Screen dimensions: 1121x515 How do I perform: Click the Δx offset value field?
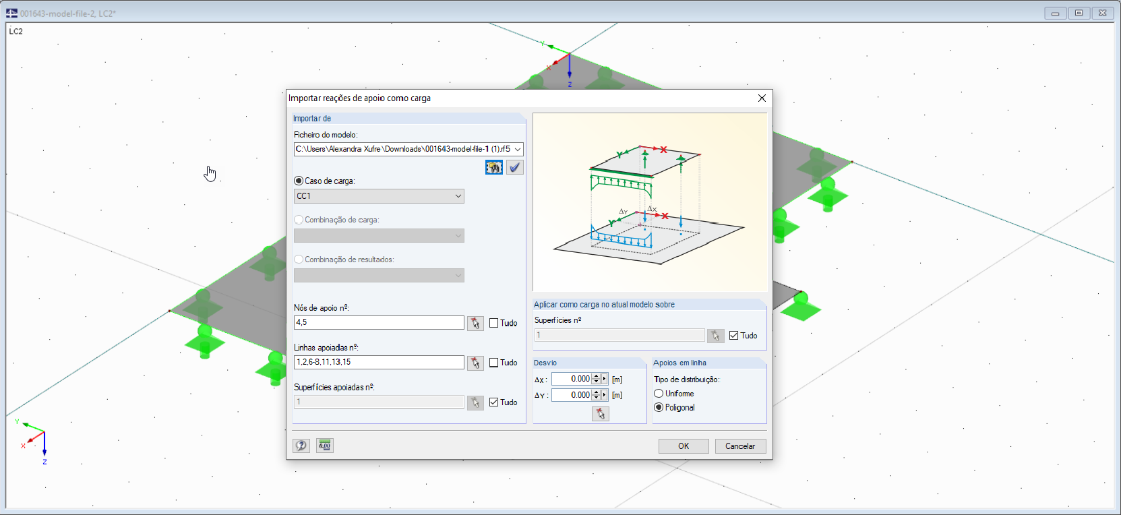572,379
